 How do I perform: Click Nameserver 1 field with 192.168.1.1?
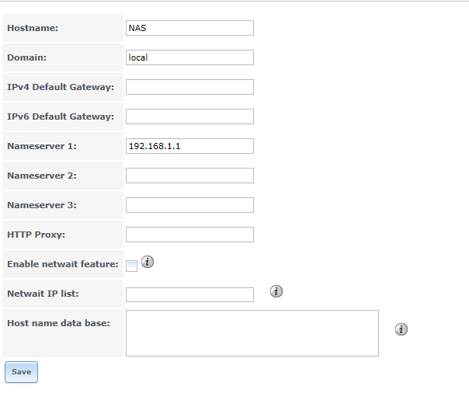(189, 146)
